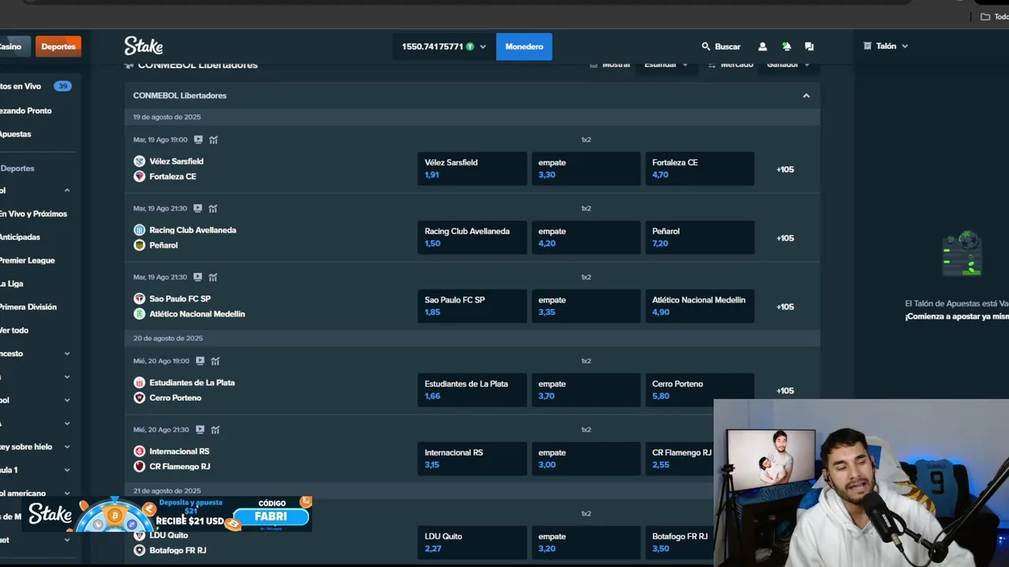Open Premier League in sidebar
Screen dimensions: 1009x567
point(27,260)
